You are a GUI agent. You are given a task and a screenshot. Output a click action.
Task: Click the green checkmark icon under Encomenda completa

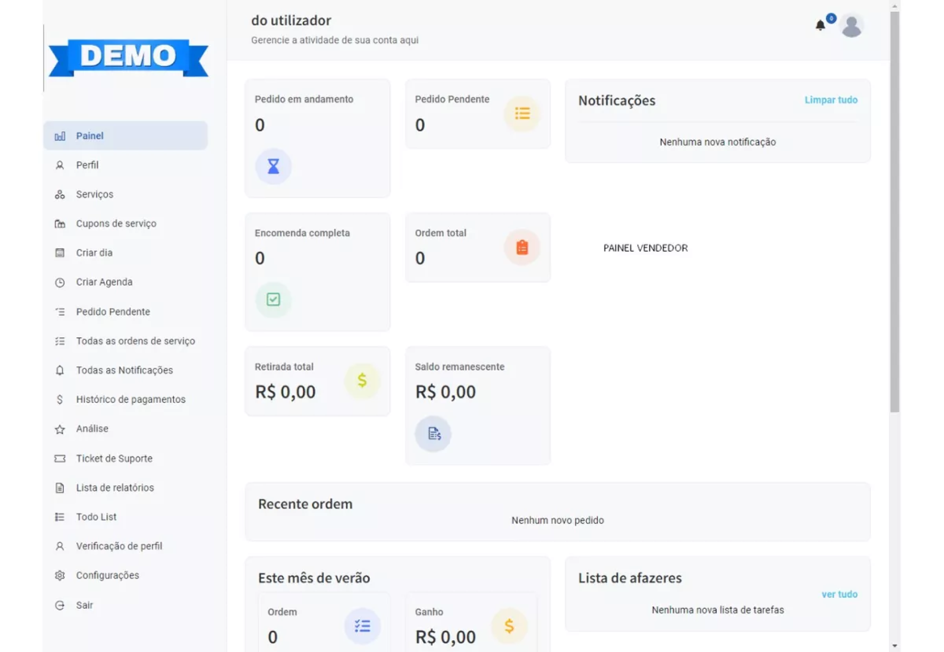(x=273, y=299)
